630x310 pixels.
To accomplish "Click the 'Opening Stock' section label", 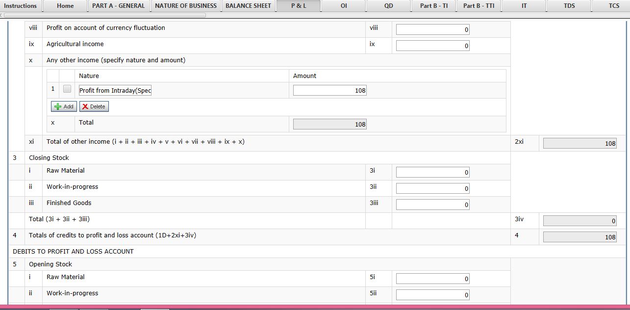I will pos(50,264).
